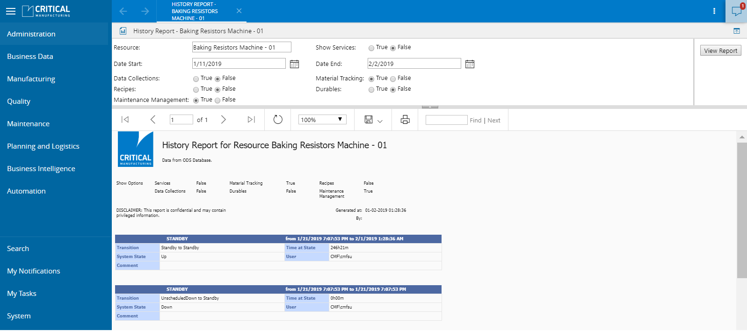Open the Date End calendar picker

tap(470, 64)
